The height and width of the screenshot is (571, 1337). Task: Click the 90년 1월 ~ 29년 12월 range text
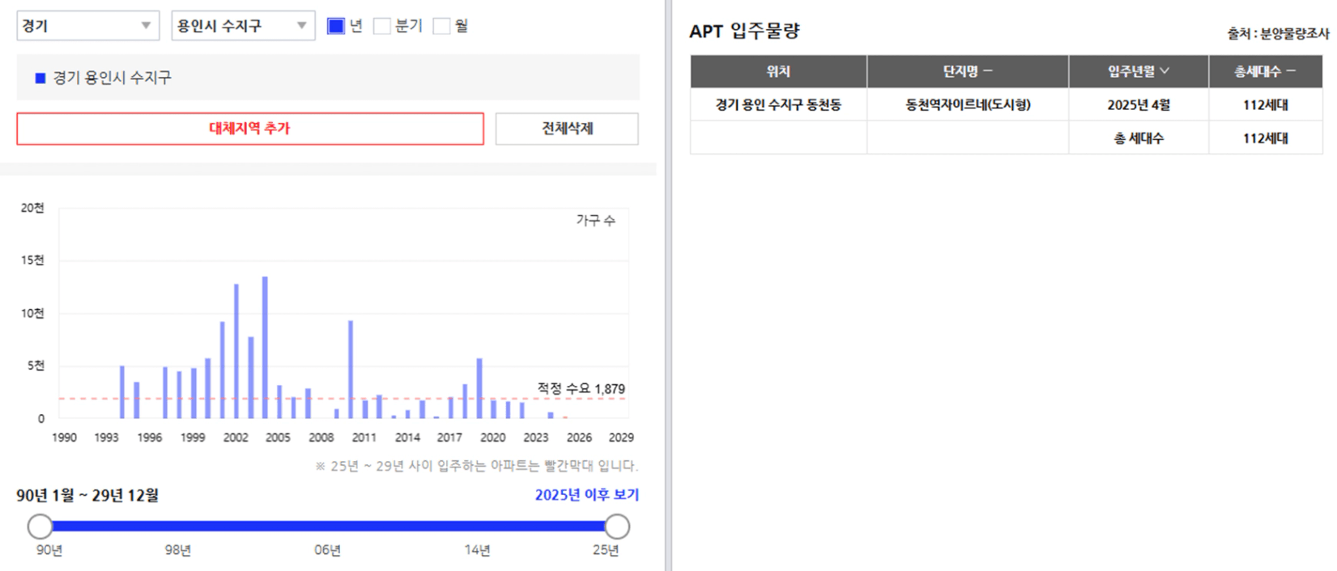[87, 495]
